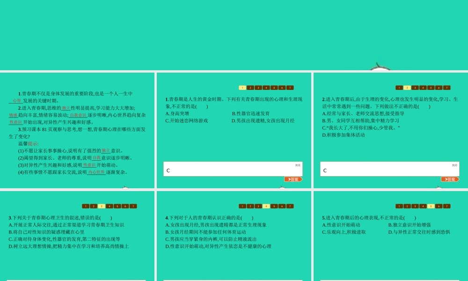Select number tab 6 in question 1 slide
Image resolution: width=468 pixels, height=281 pixels.
coord(282,88)
